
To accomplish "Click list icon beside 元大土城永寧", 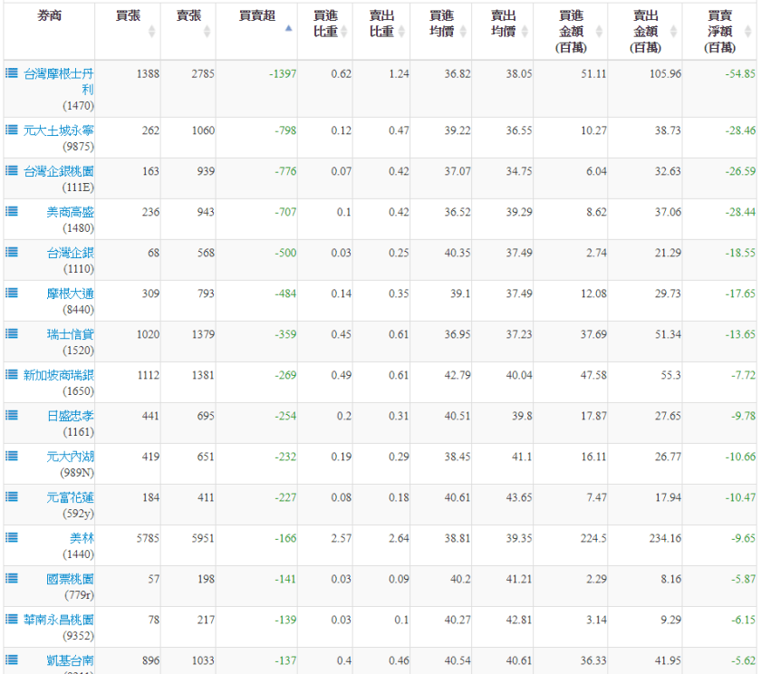I will point(12,130).
